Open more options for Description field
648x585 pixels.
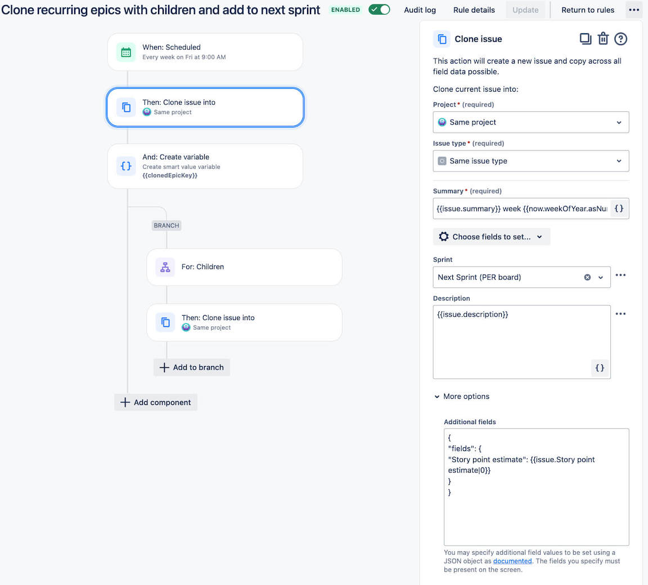620,314
